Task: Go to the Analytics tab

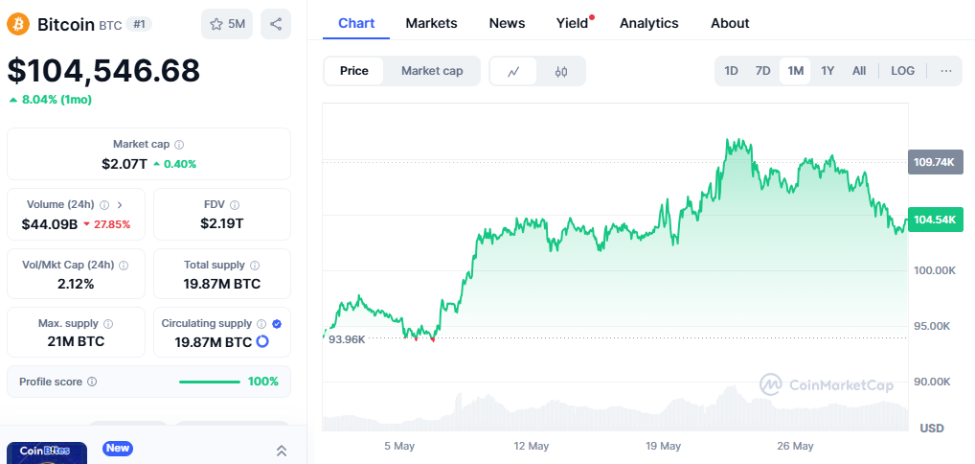Action: (649, 24)
